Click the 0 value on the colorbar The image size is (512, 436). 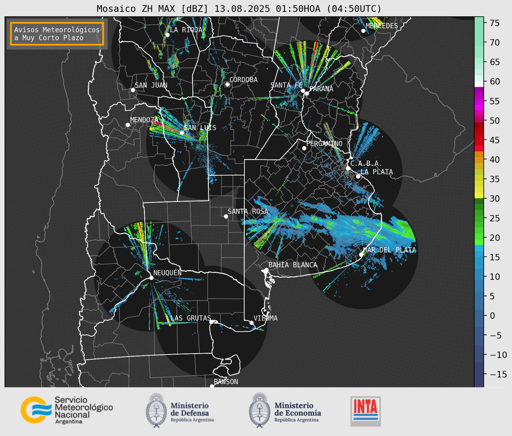click(x=492, y=316)
